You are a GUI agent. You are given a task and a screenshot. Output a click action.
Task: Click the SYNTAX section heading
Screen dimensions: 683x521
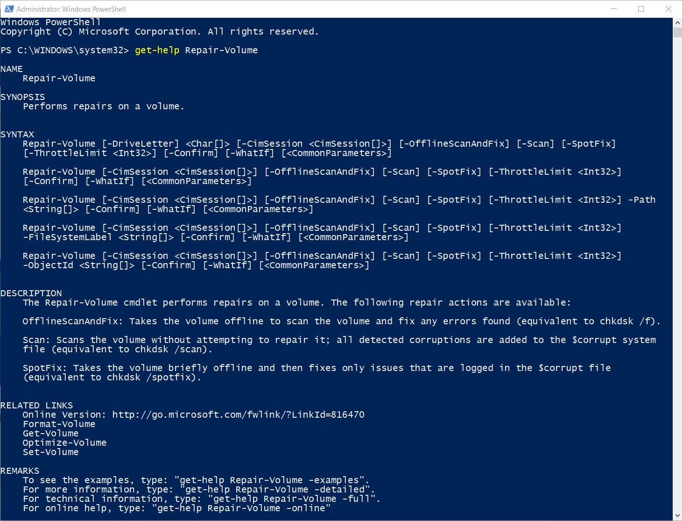pyautogui.click(x=17, y=134)
